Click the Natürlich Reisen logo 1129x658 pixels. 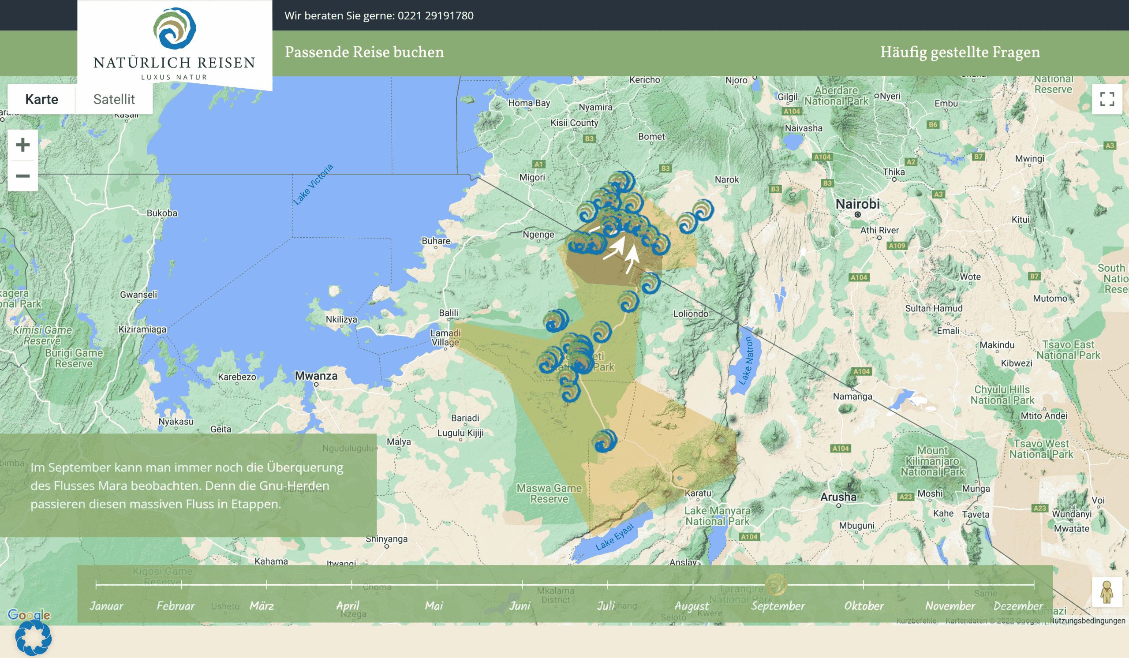pos(174,44)
